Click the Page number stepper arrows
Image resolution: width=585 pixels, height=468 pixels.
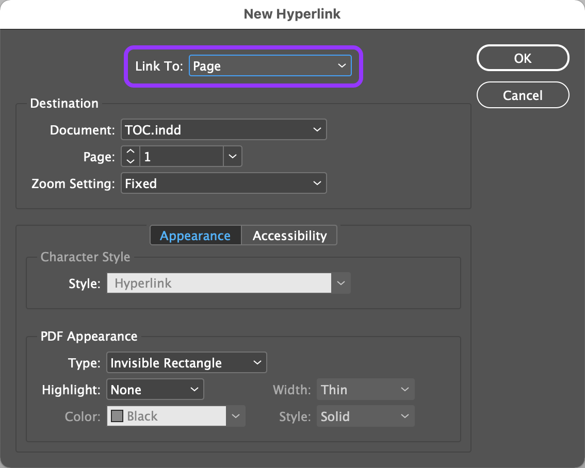coord(130,157)
